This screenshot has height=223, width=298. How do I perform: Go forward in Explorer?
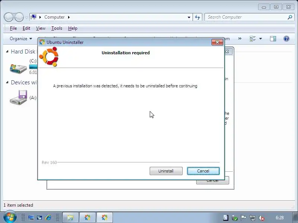pos(19,17)
